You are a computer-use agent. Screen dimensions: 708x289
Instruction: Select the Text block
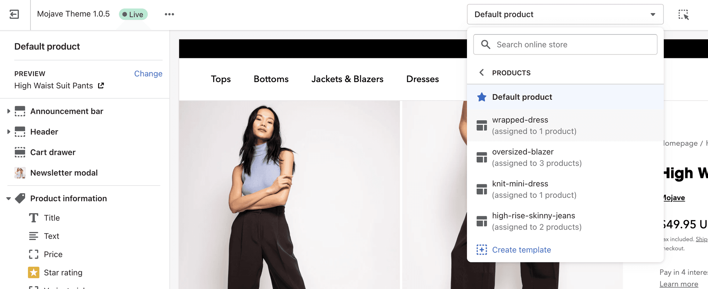pos(51,236)
